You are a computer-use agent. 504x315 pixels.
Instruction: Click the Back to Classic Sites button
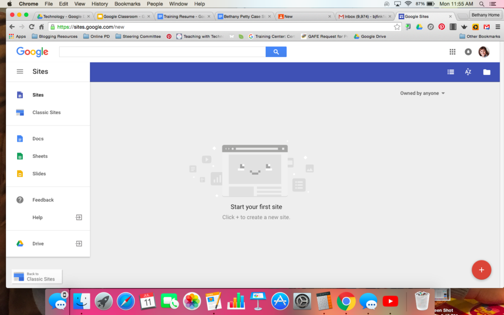pyautogui.click(x=36, y=276)
